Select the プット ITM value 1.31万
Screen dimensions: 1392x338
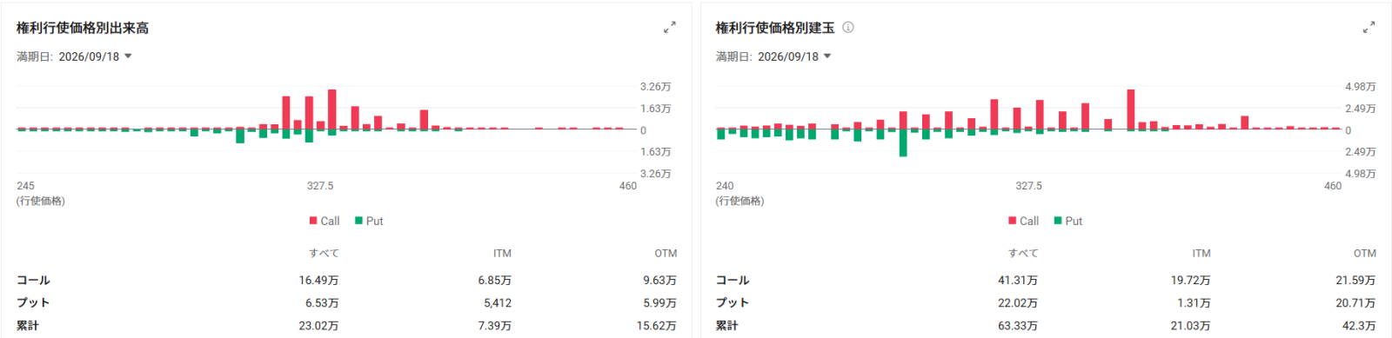[x=1194, y=302]
